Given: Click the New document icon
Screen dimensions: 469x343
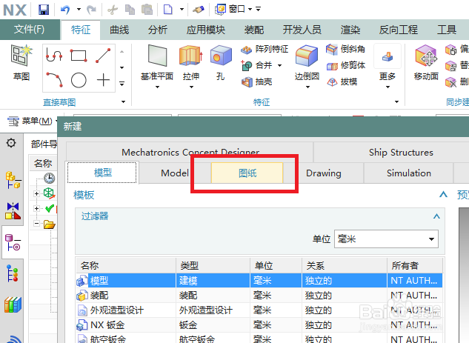Looking at the screenshot, I should point(167,10).
